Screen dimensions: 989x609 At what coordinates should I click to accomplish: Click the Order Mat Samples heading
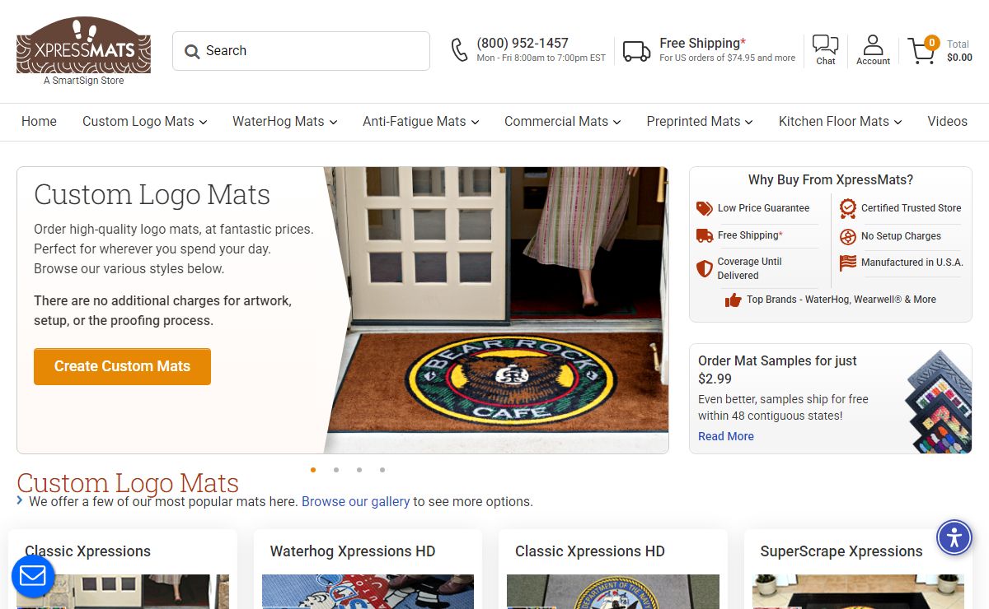point(777,370)
